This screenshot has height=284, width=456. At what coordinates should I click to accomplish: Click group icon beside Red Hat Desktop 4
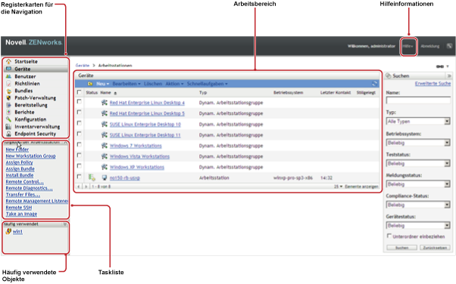click(x=104, y=103)
